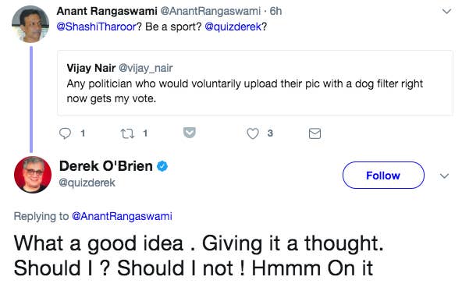The width and height of the screenshot is (462, 291).
Task: Open dropdown arrow beside Follow button
Action: tap(444, 176)
